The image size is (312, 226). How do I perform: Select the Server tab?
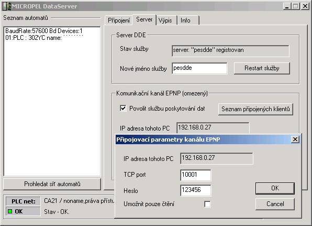[144, 19]
